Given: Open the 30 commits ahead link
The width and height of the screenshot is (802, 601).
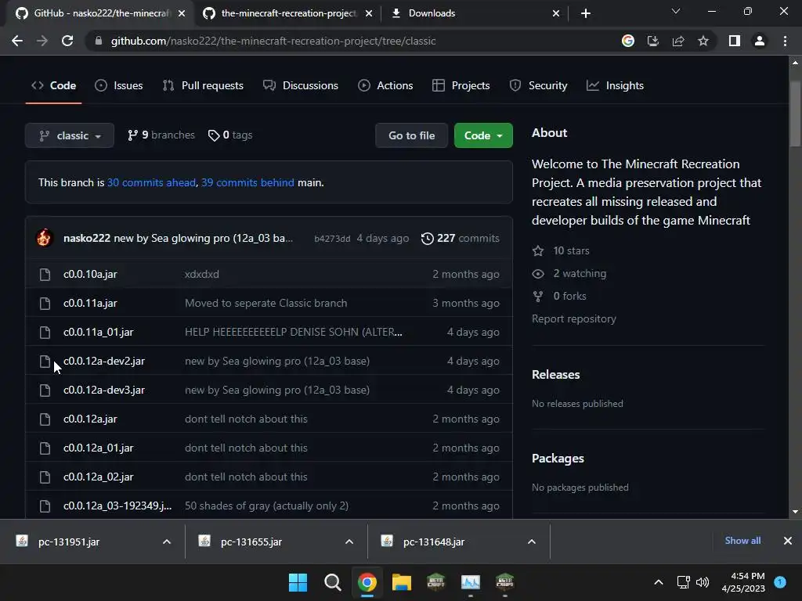Looking at the screenshot, I should [x=151, y=182].
